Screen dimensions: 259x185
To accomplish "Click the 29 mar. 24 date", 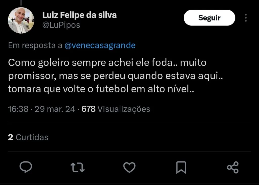I will tap(55, 109).
